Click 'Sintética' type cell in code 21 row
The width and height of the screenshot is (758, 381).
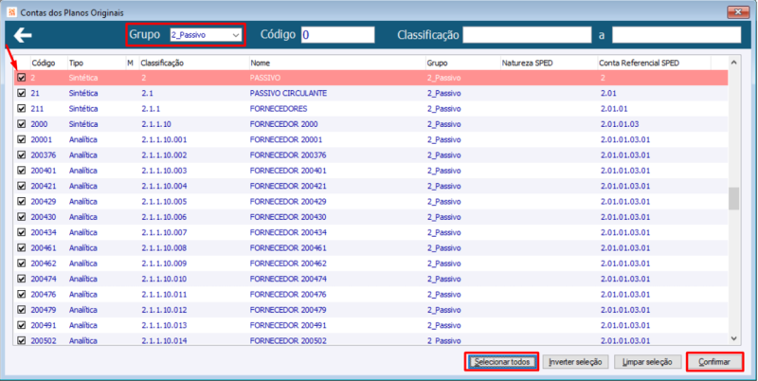[x=83, y=93]
